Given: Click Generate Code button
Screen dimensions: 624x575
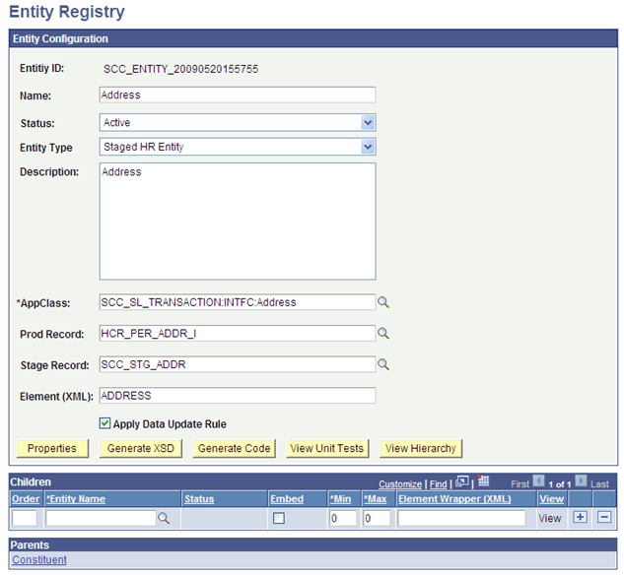Looking at the screenshot, I should click(x=234, y=448).
